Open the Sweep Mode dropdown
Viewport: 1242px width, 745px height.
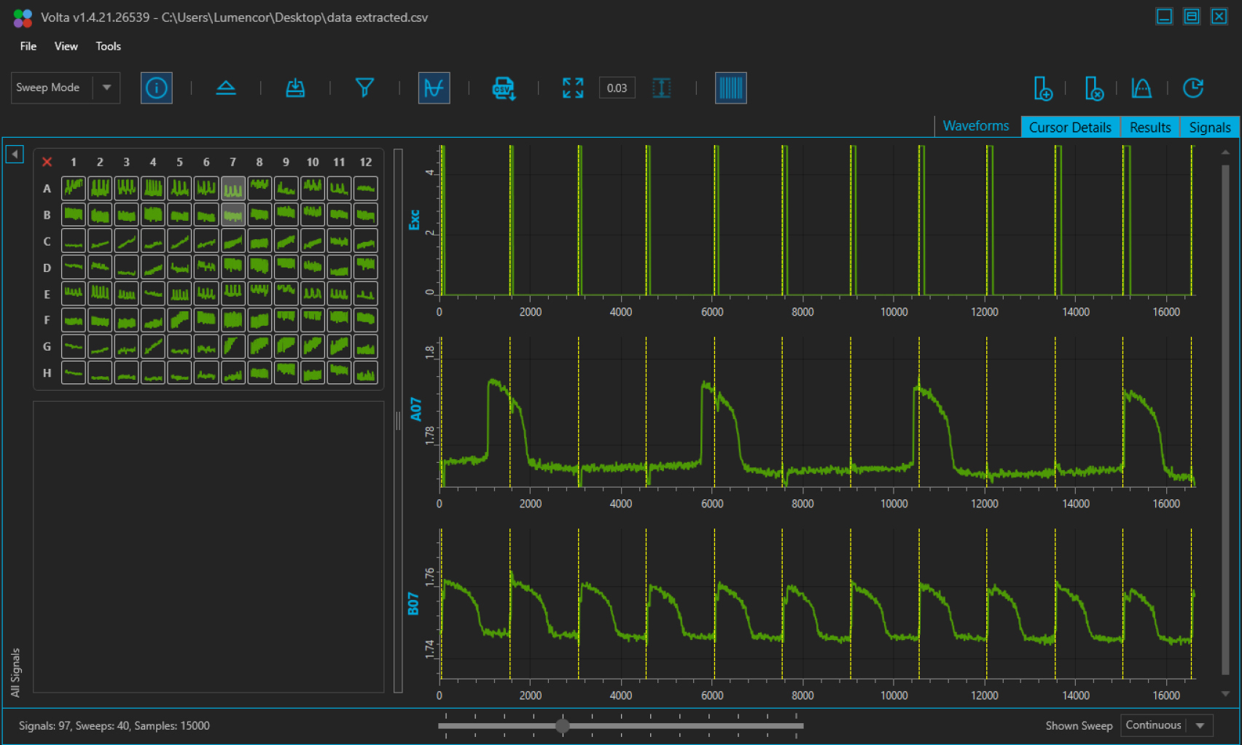click(x=106, y=87)
